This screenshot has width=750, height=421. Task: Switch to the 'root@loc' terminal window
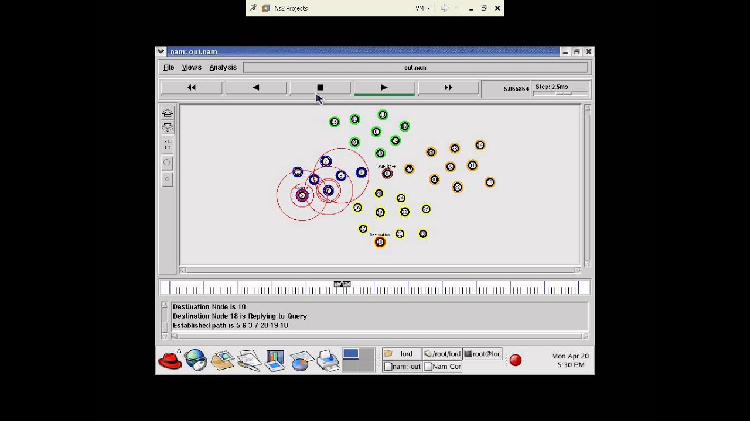click(483, 354)
